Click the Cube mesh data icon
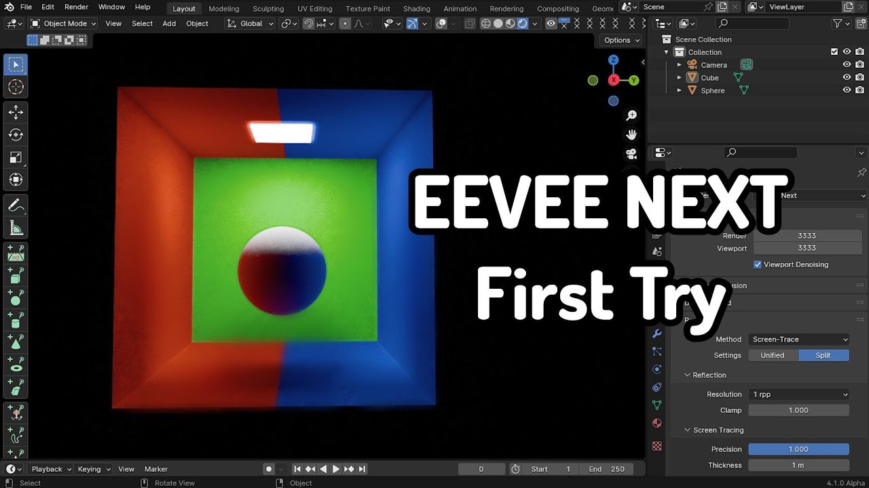 click(738, 78)
